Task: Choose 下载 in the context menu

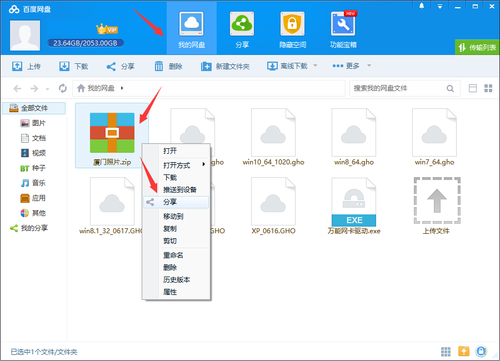Action: click(x=176, y=177)
